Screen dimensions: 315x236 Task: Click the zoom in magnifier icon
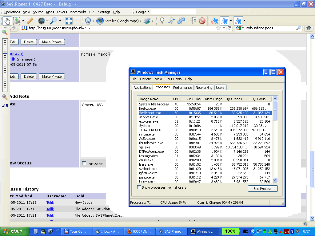pos(5,32)
